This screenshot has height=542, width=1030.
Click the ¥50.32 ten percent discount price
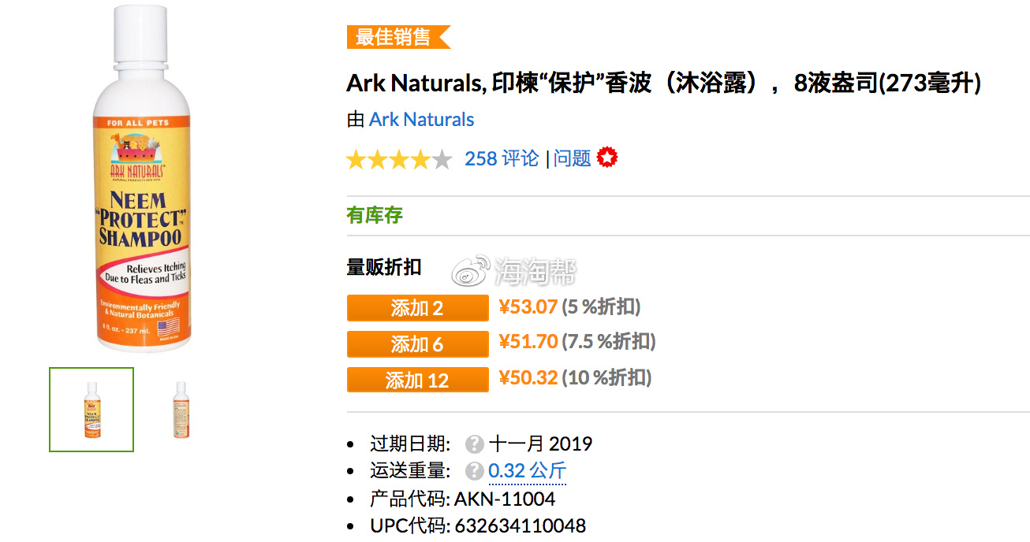pyautogui.click(x=528, y=377)
